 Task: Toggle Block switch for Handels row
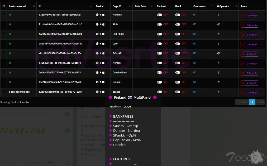coord(178,15)
